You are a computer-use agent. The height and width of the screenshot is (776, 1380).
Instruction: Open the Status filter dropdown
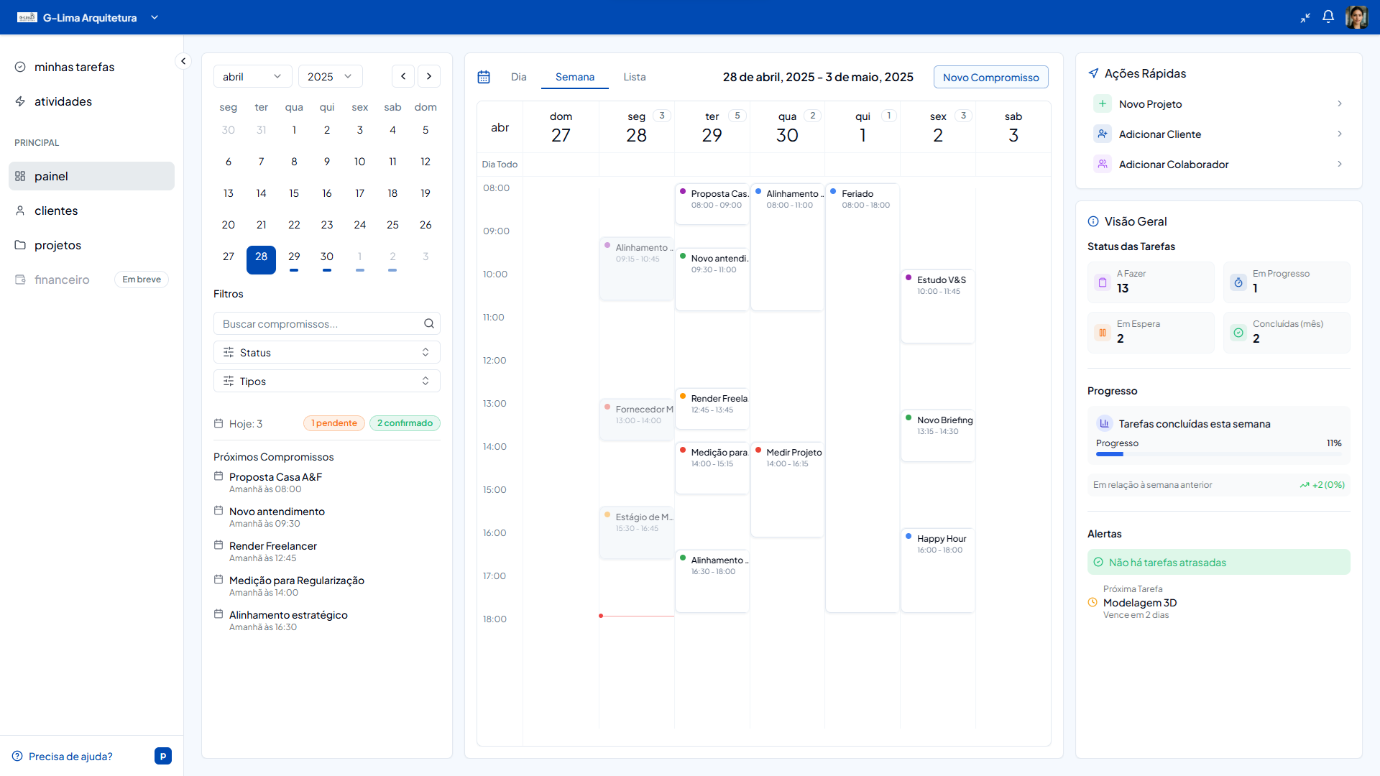[x=326, y=352]
